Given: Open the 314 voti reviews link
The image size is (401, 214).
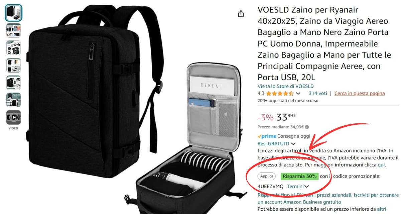Looking at the screenshot, I should (x=318, y=94).
